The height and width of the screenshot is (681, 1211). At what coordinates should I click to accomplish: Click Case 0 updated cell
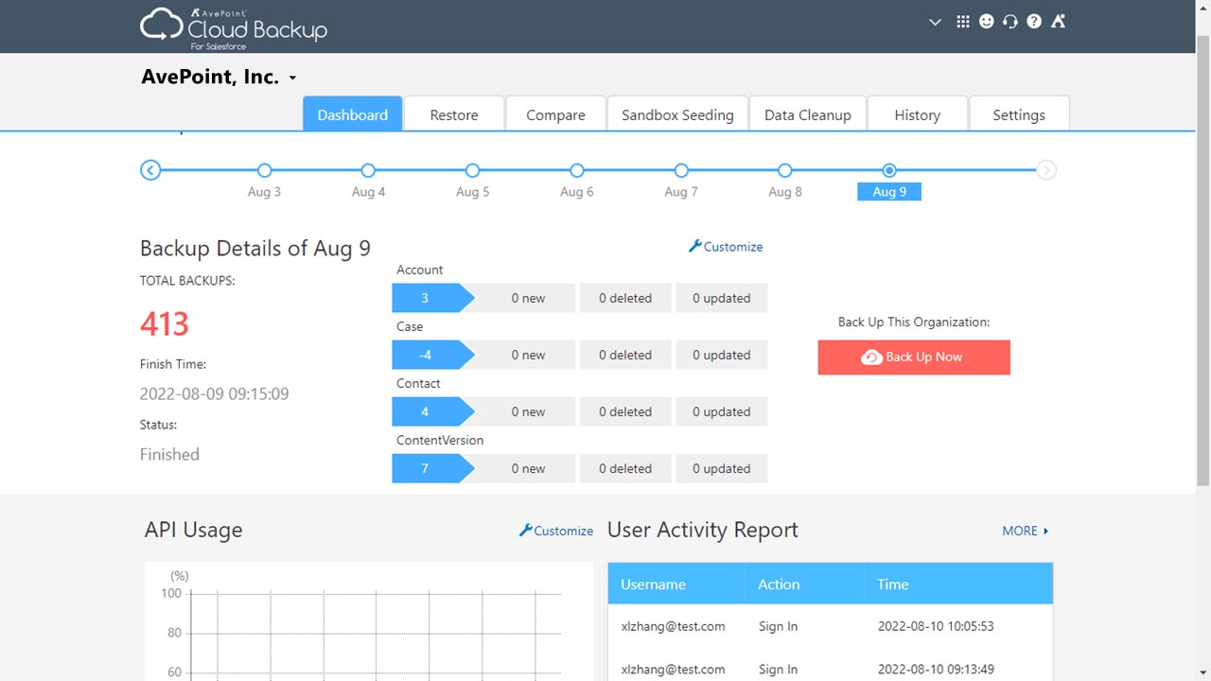pos(722,355)
